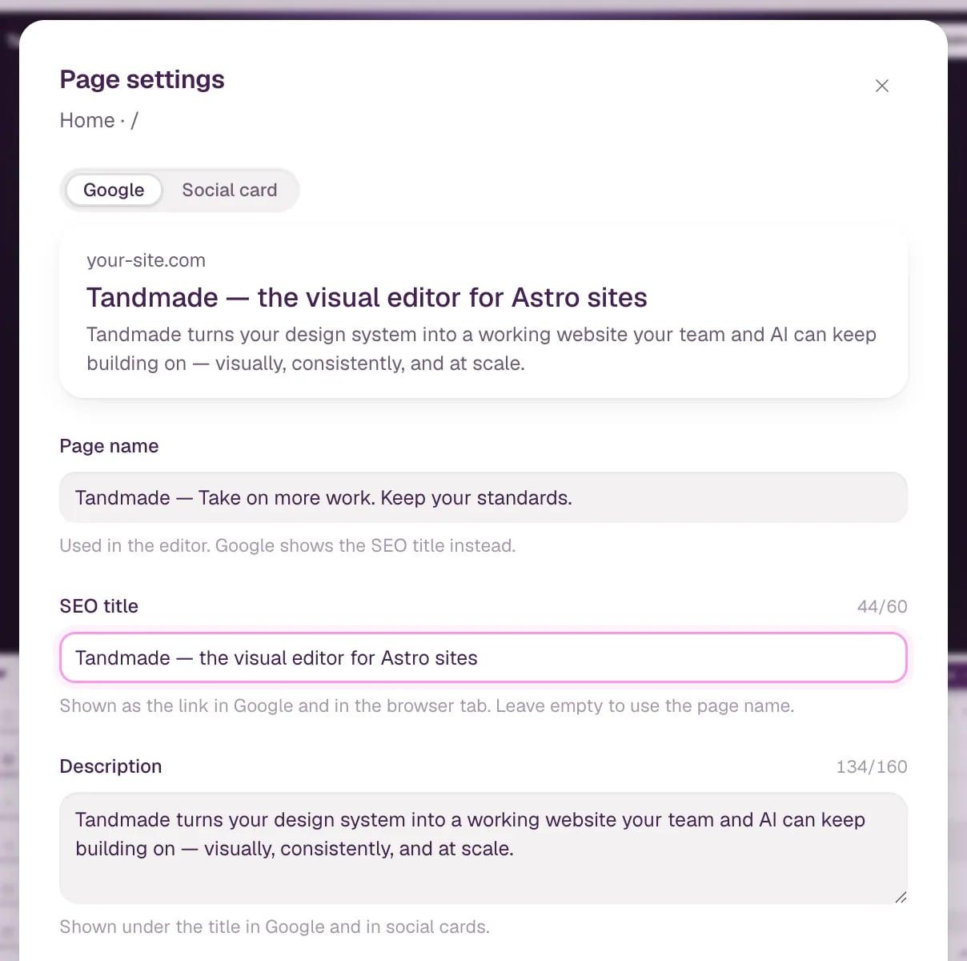The height and width of the screenshot is (961, 967).
Task: Switch to the Social card tab
Action: [230, 190]
